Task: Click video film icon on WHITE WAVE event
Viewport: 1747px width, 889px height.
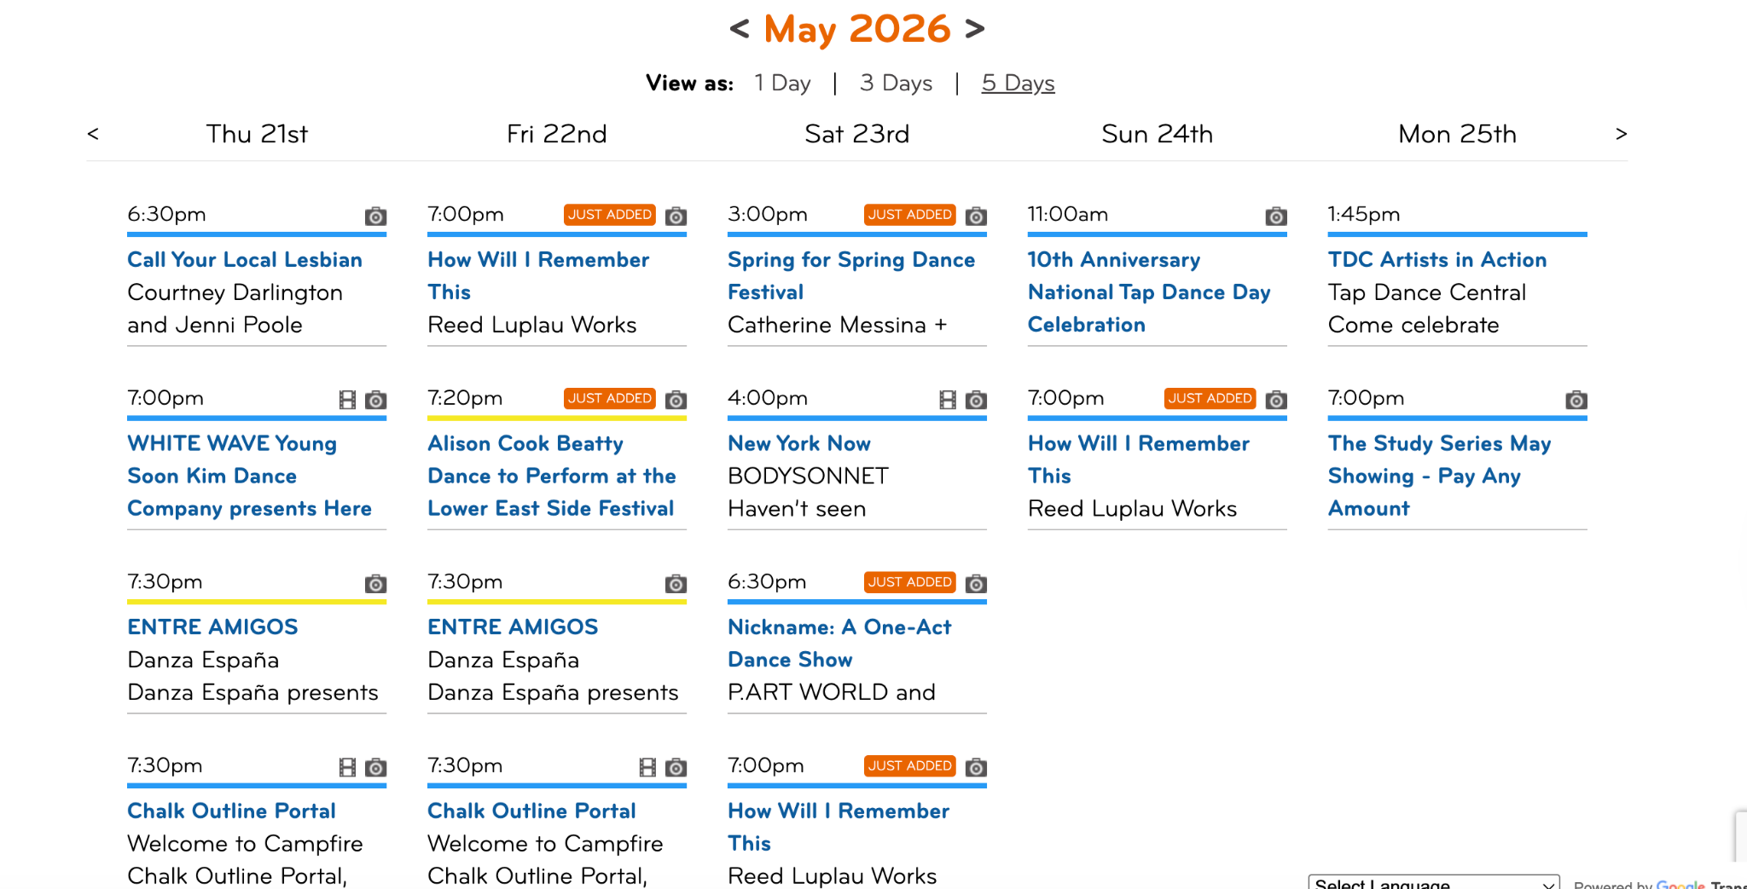Action: 347,400
